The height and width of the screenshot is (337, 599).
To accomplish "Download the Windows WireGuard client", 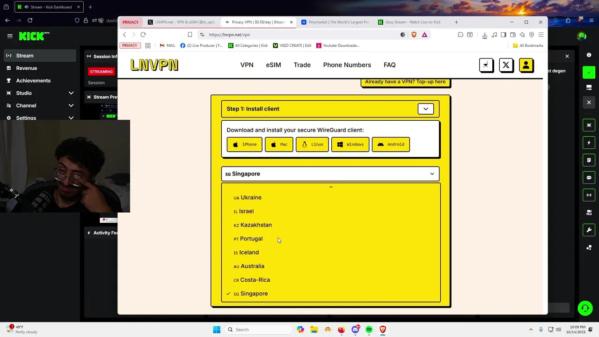I will (x=350, y=145).
